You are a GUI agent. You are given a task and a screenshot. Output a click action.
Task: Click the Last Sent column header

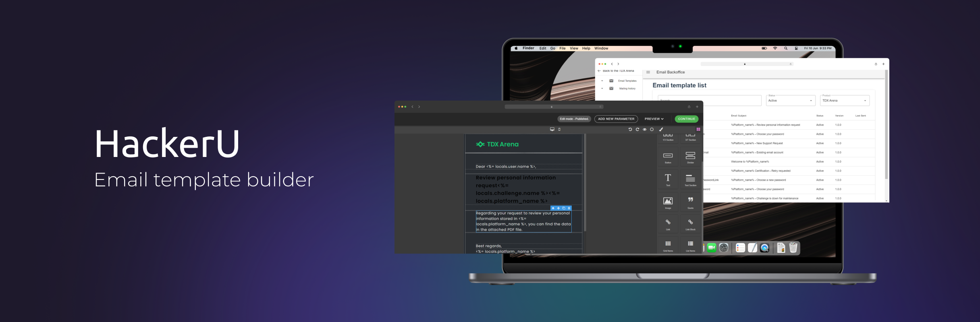(x=861, y=116)
